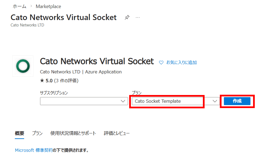The width and height of the screenshot is (275, 155).
Task: Open the プラン tab
Action: pos(37,133)
